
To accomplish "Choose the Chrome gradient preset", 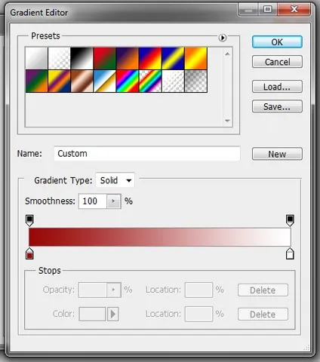I will pyautogui.click(x=105, y=81).
